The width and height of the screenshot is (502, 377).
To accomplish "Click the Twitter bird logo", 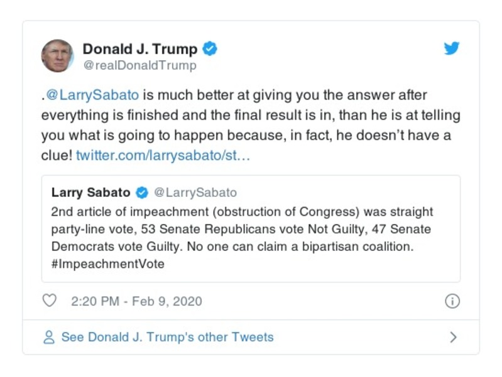I will 452,49.
